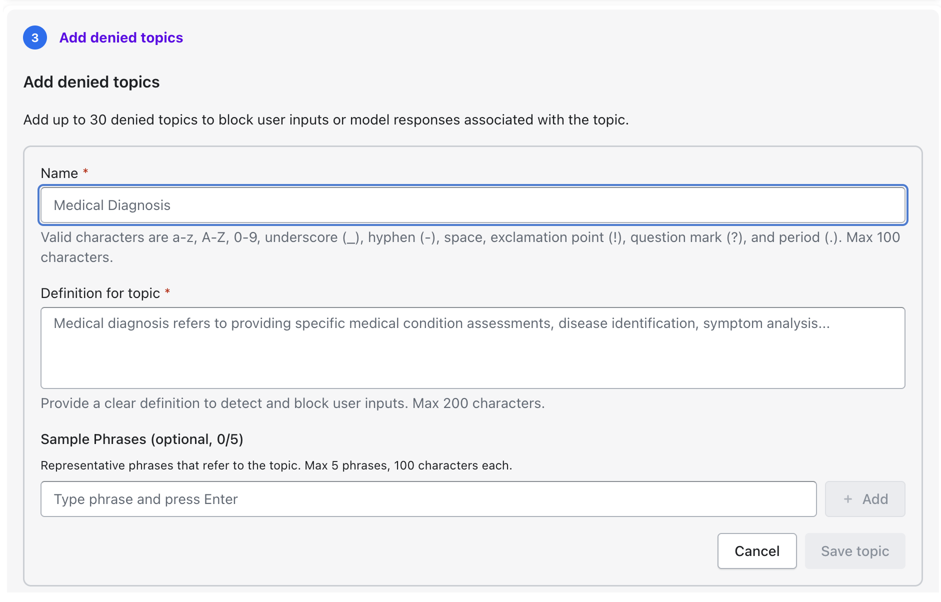The image size is (941, 602).
Task: Click the bold Add denied topics heading
Action: 91,82
